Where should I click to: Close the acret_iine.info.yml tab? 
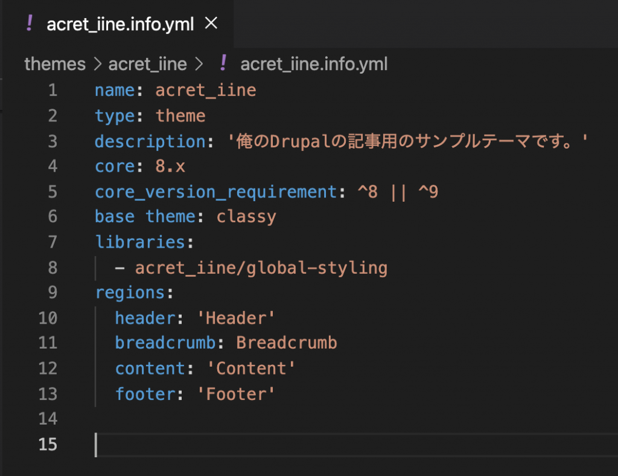(x=211, y=24)
